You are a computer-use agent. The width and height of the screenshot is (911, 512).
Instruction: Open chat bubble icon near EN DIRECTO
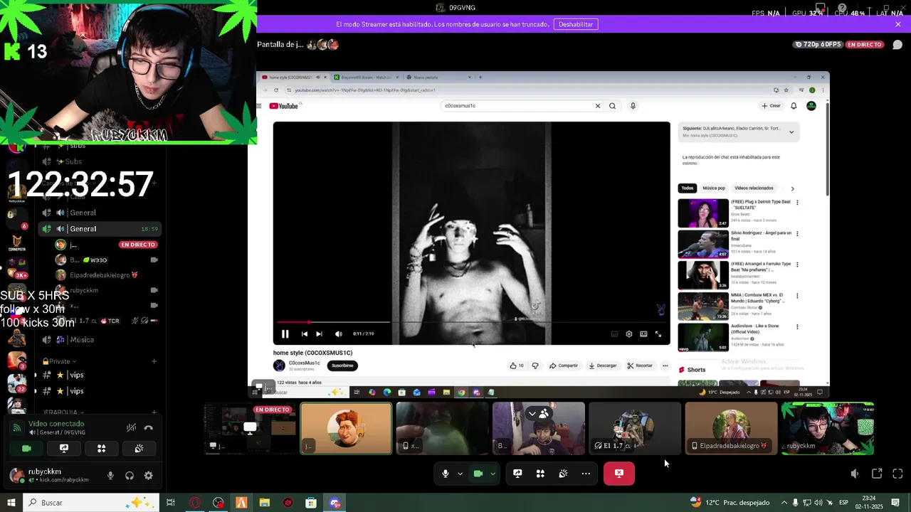(897, 45)
